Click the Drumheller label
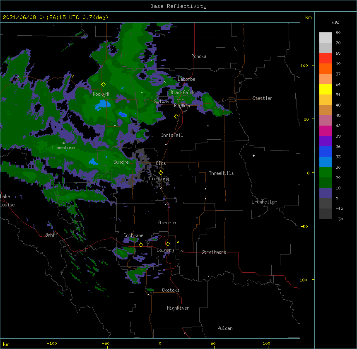 coord(264,202)
